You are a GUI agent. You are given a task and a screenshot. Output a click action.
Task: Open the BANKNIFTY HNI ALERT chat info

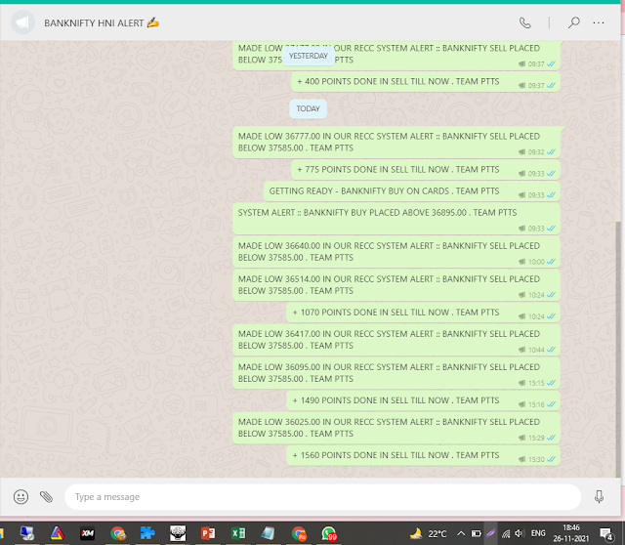102,23
